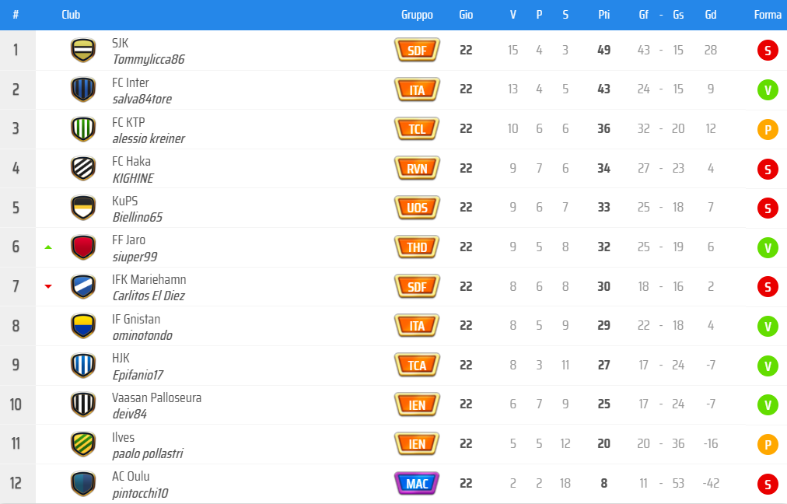Click the FC KTP green striped crest
Image resolution: width=787 pixels, height=504 pixels.
[83, 129]
